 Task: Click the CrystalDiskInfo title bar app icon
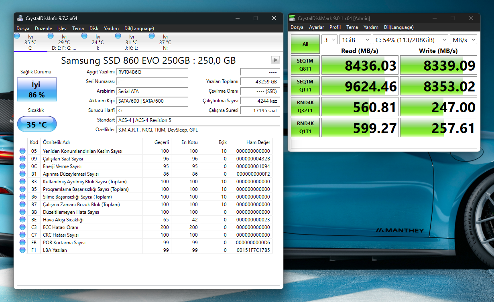(20, 18)
